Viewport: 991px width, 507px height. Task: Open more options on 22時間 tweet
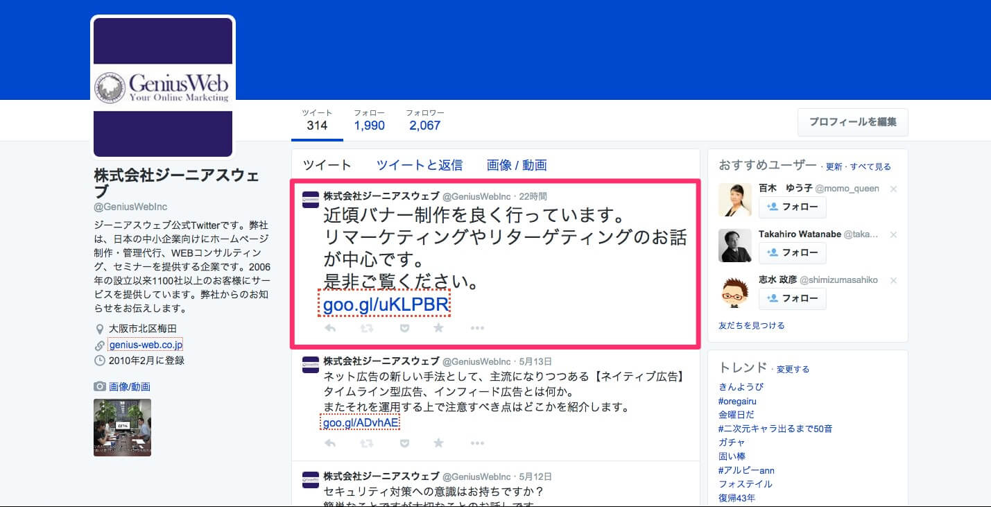click(x=477, y=328)
